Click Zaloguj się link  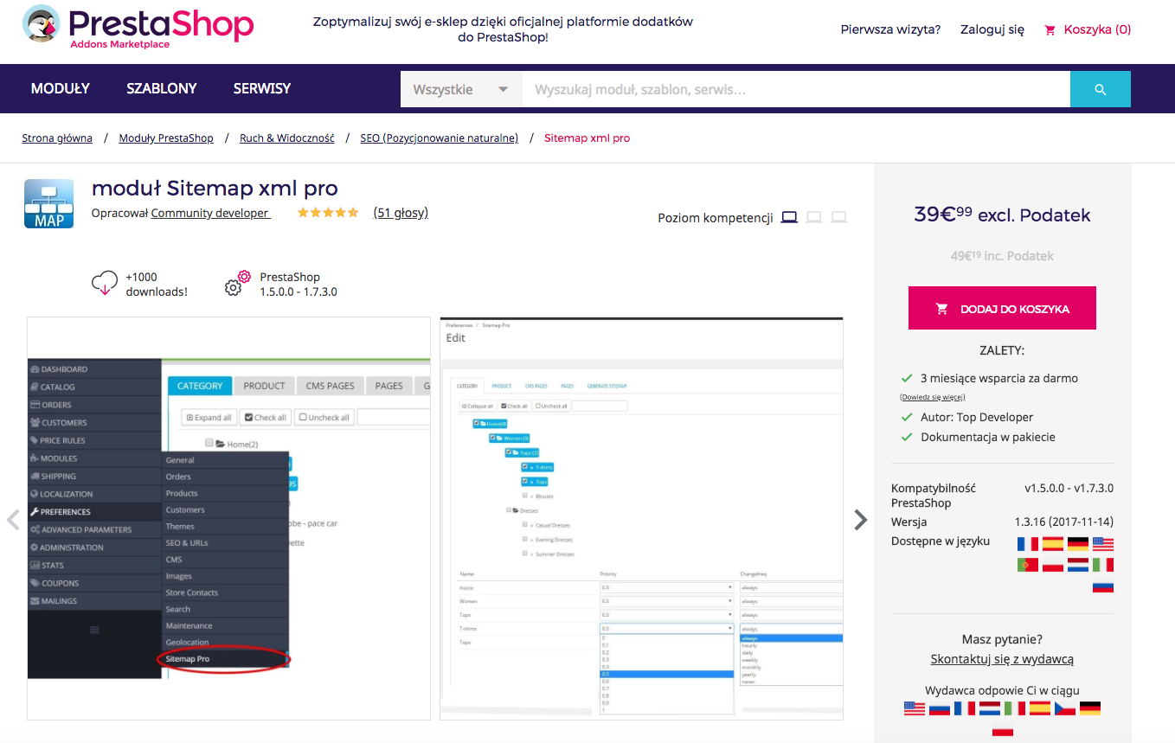992,29
